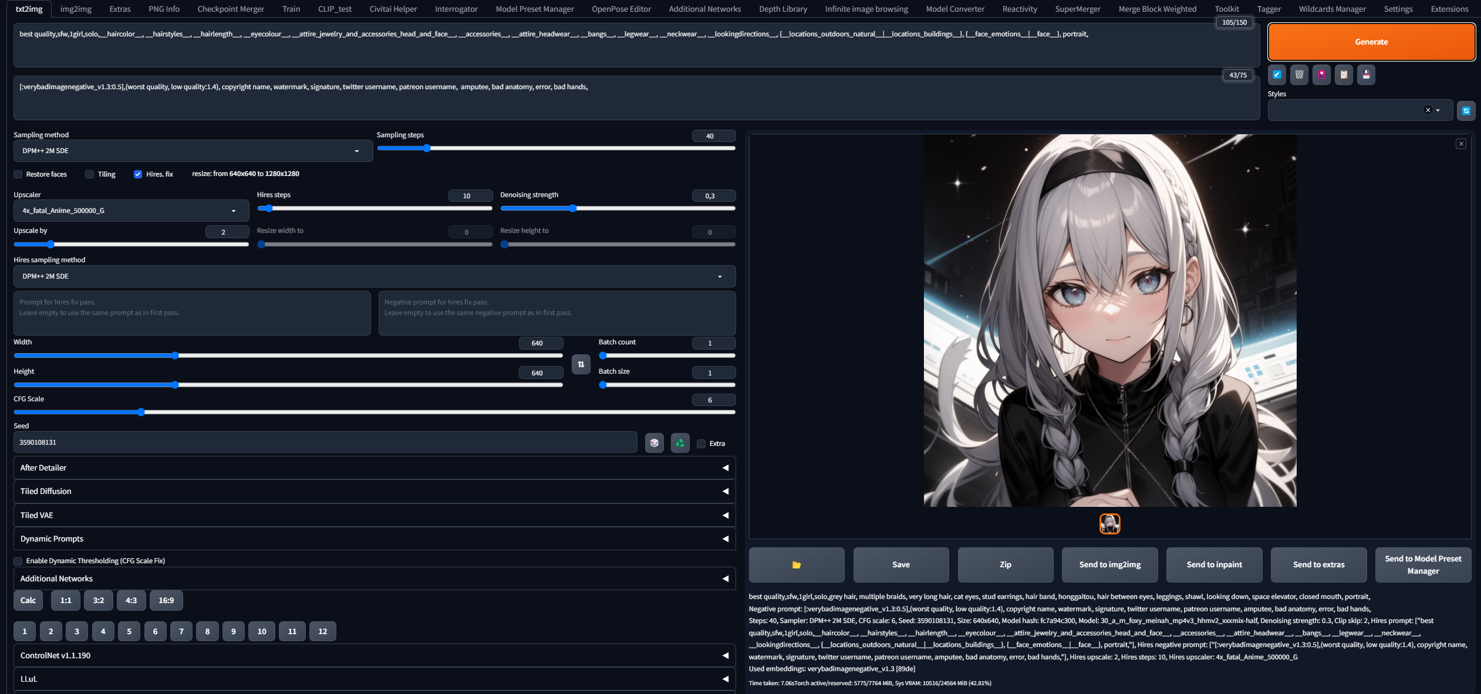Open the OpenPose Editor tab
1481x694 pixels.
tap(620, 9)
